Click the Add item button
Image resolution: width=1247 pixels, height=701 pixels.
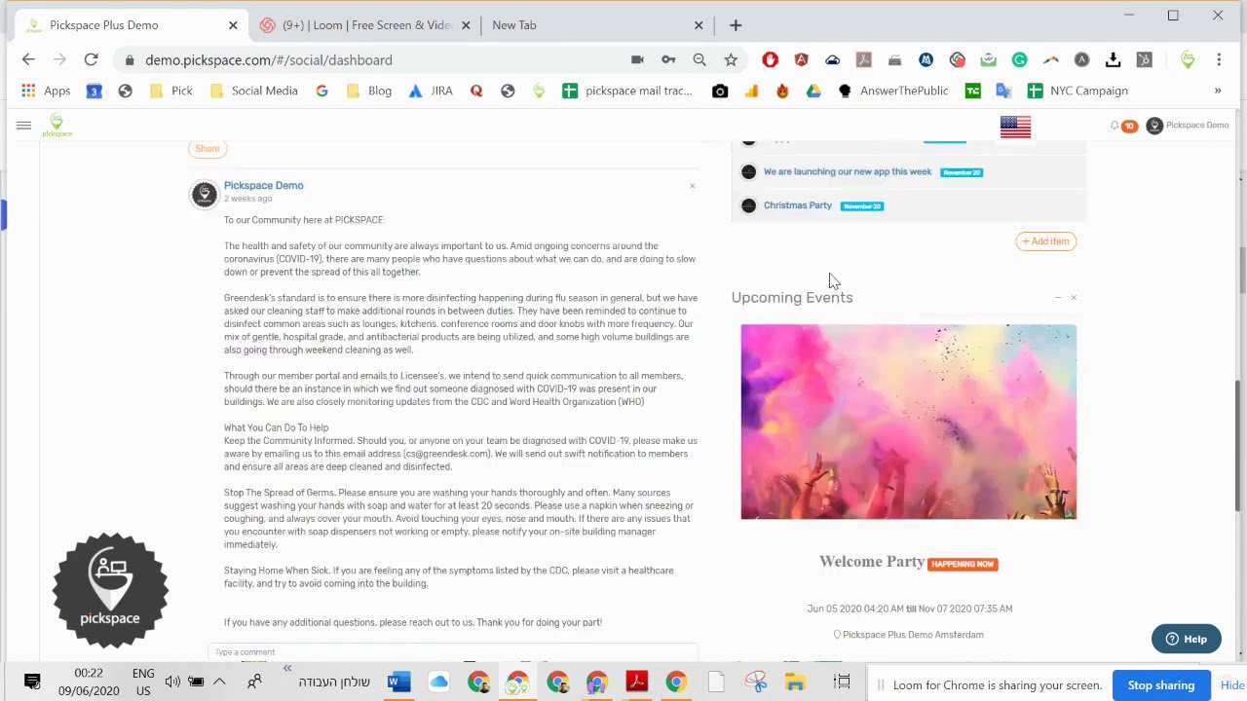1045,241
